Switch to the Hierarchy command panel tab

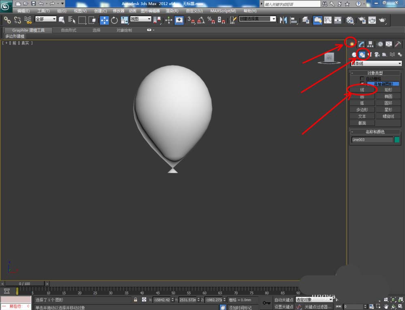click(371, 44)
